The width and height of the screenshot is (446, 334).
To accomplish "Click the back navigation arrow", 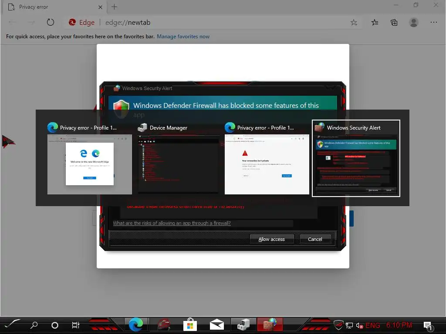I will coord(13,23).
